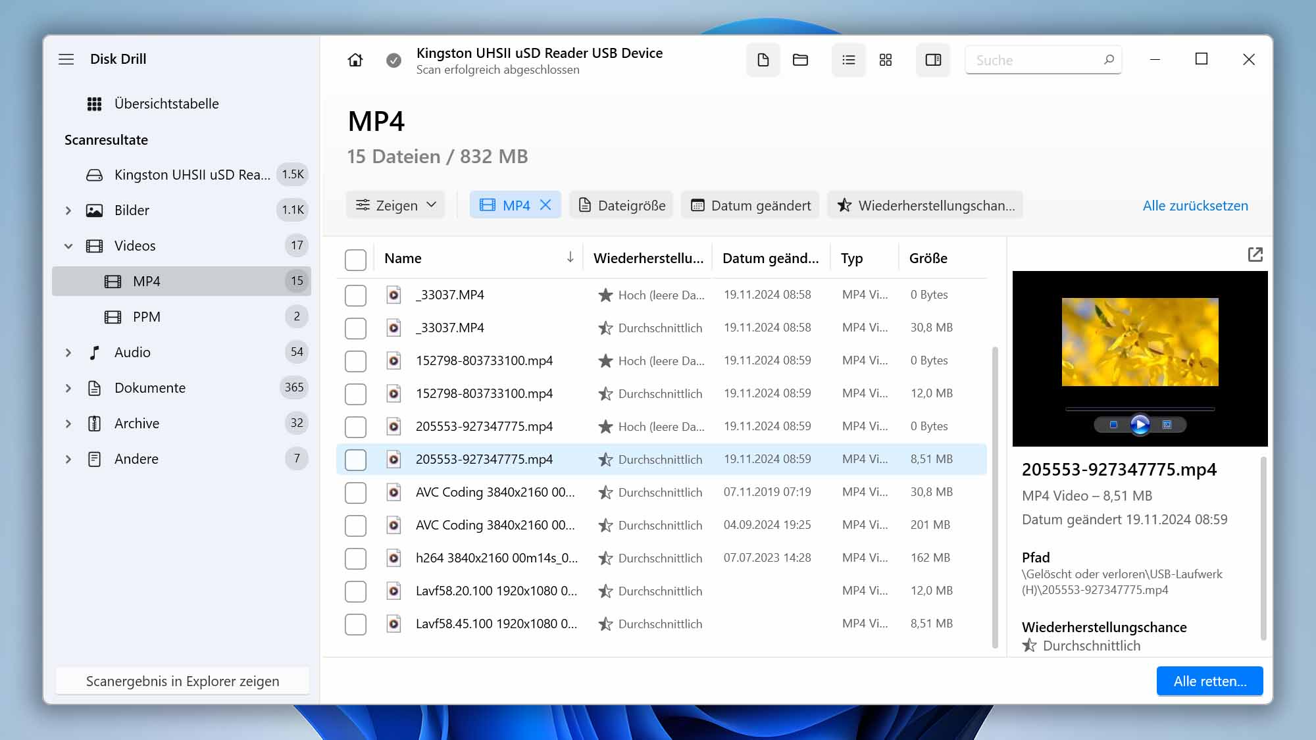Click the scan completed checkmark icon
This screenshot has height=740, width=1316.
393,61
